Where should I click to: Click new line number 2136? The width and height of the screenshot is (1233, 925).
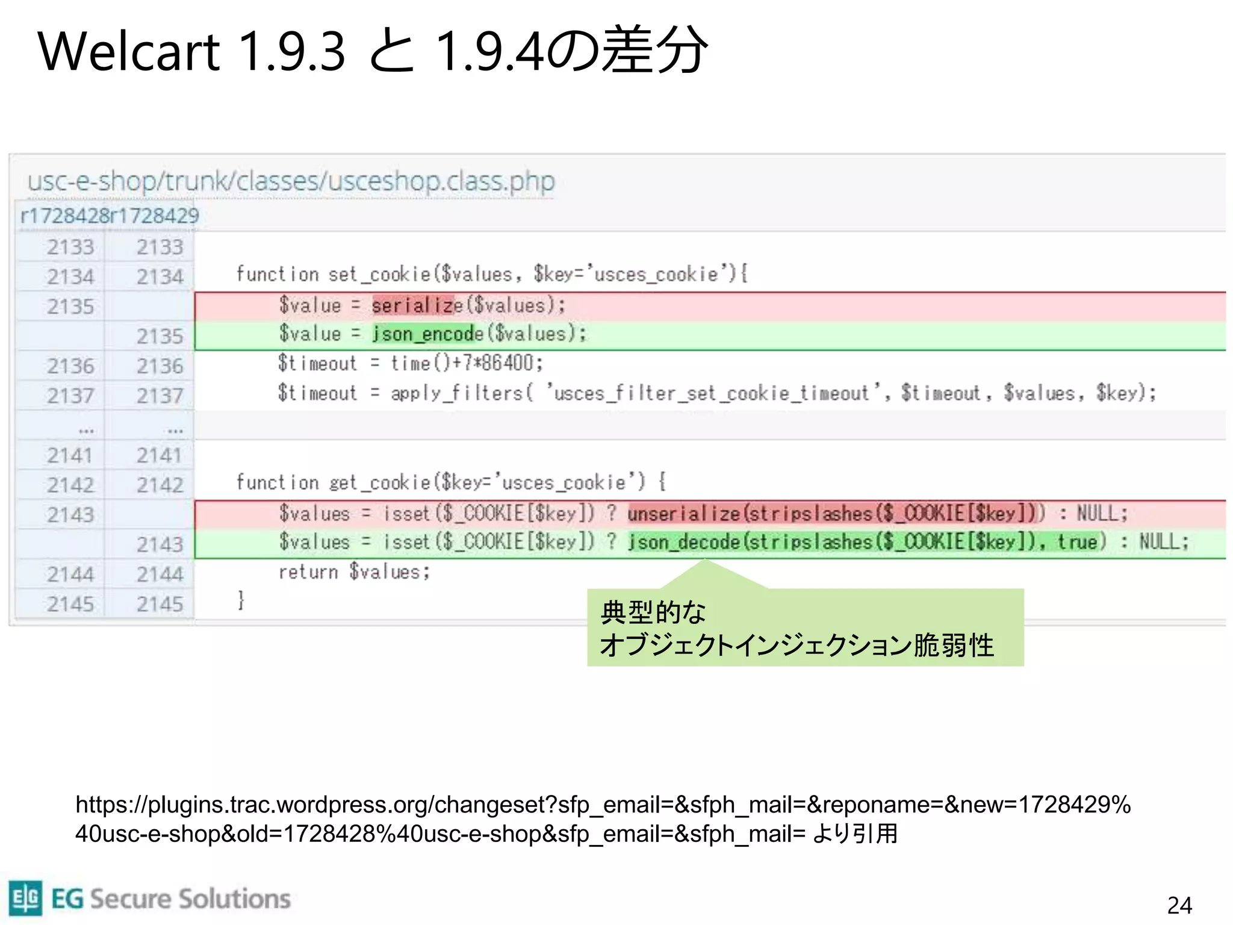pos(160,366)
